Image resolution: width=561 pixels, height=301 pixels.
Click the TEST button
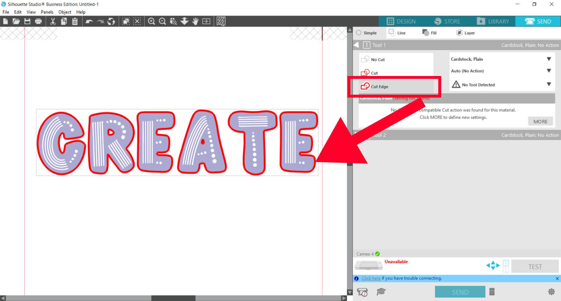(x=535, y=267)
